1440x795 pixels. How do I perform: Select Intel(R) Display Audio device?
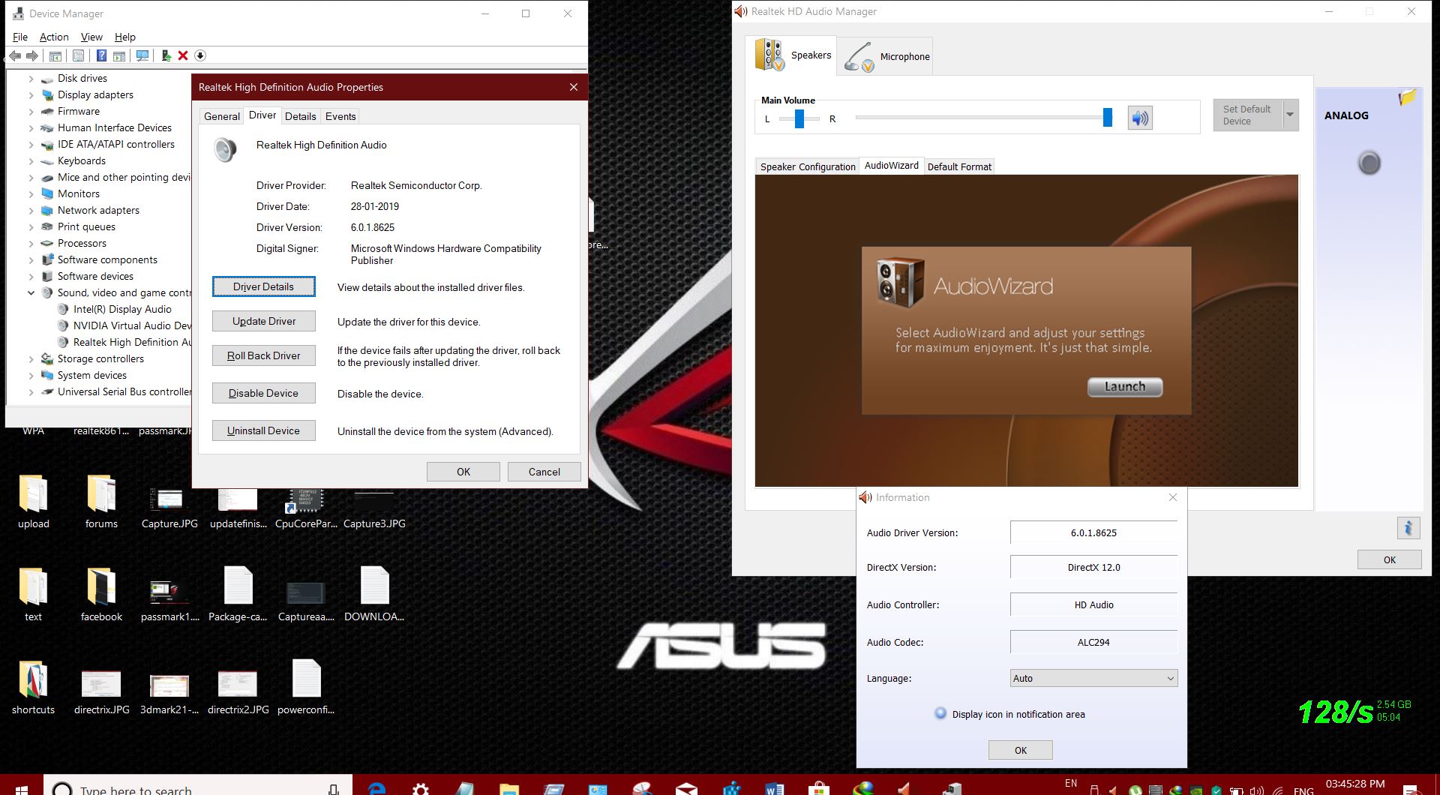(x=122, y=309)
